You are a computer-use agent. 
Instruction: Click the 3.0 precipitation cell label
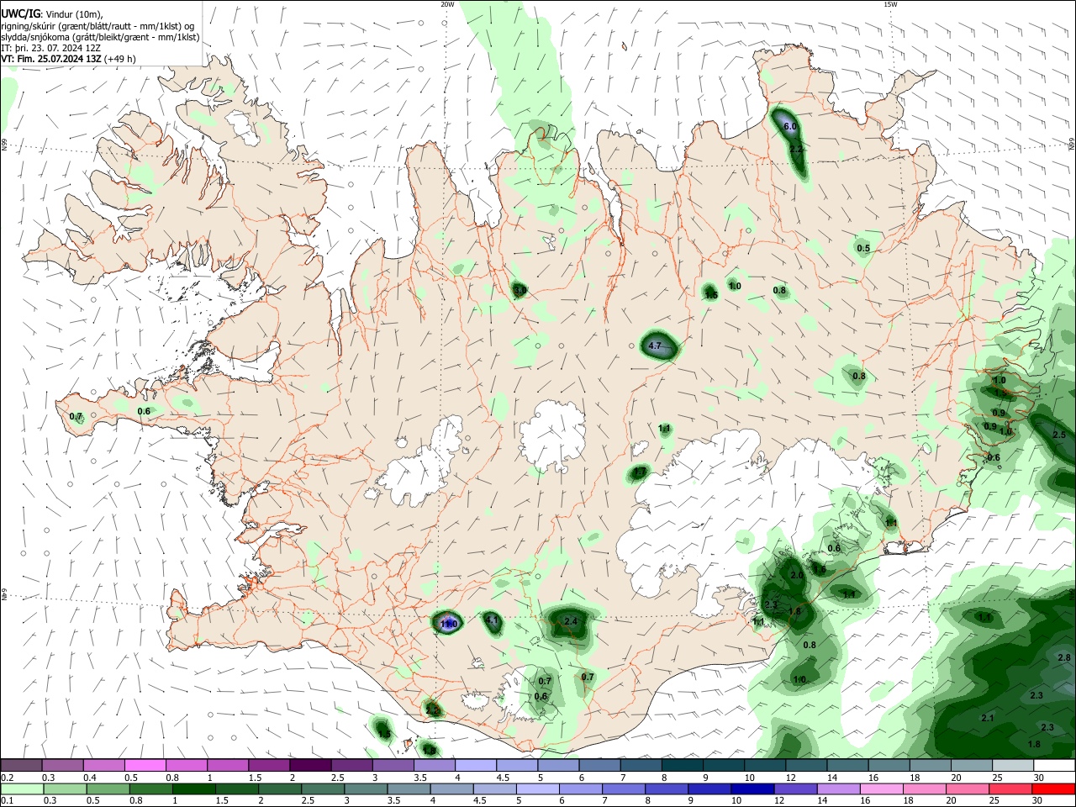click(x=520, y=290)
